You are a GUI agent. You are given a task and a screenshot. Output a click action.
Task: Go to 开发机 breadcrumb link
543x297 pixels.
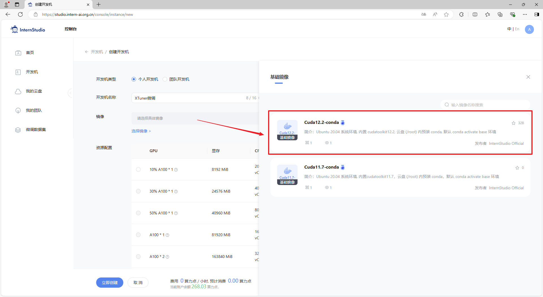click(97, 52)
